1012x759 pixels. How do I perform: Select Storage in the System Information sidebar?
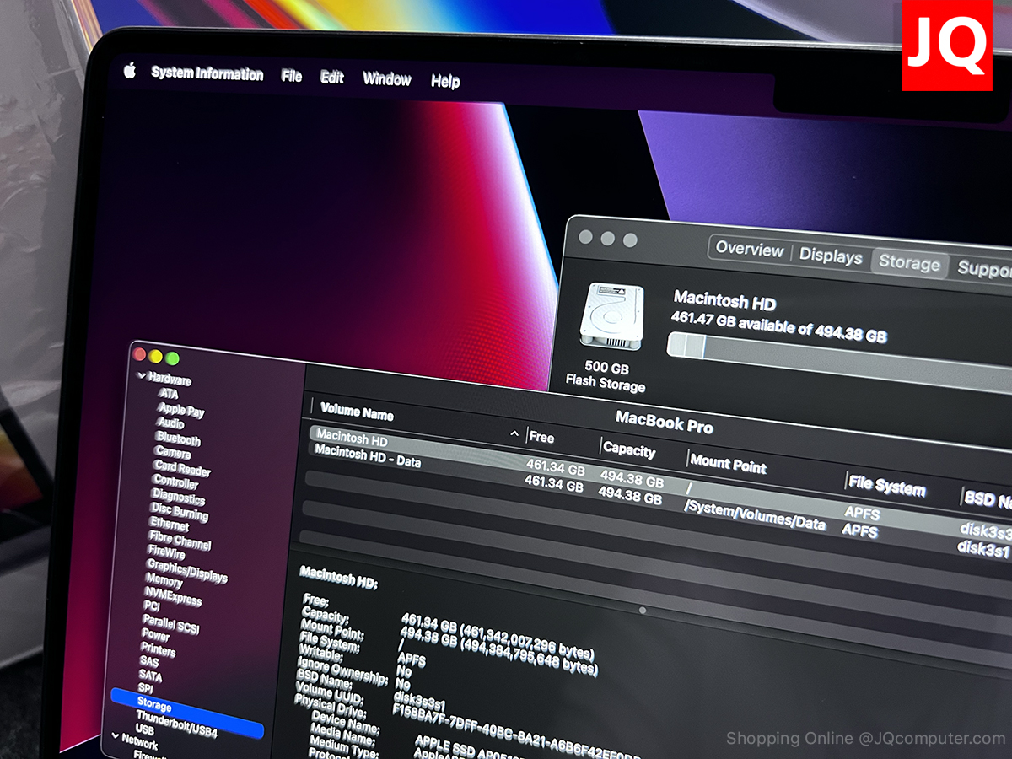[x=187, y=713]
